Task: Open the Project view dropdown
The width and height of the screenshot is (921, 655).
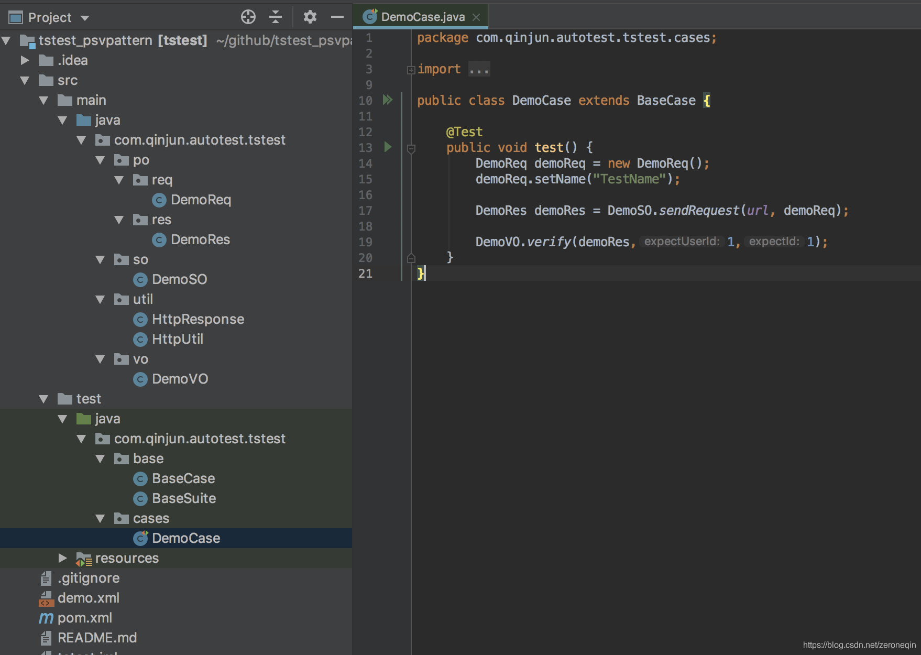Action: pyautogui.click(x=85, y=18)
